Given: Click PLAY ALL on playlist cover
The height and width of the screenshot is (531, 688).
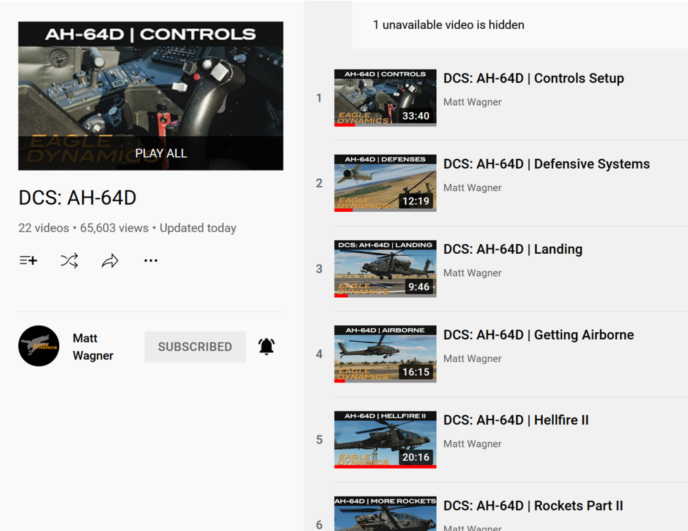Looking at the screenshot, I should [x=161, y=153].
